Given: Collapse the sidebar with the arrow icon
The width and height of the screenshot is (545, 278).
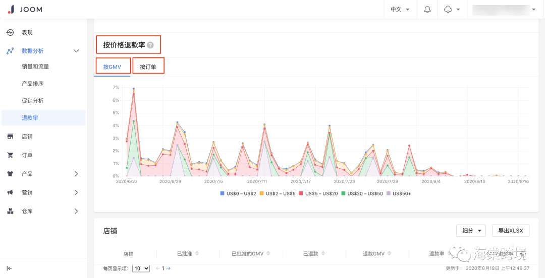Looking at the screenshot, I should click(x=10, y=268).
